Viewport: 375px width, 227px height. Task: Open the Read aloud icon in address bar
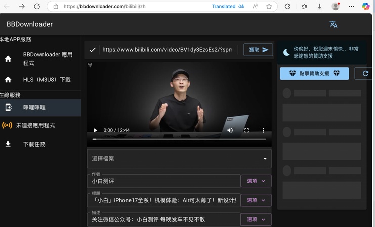pyautogui.click(x=255, y=6)
